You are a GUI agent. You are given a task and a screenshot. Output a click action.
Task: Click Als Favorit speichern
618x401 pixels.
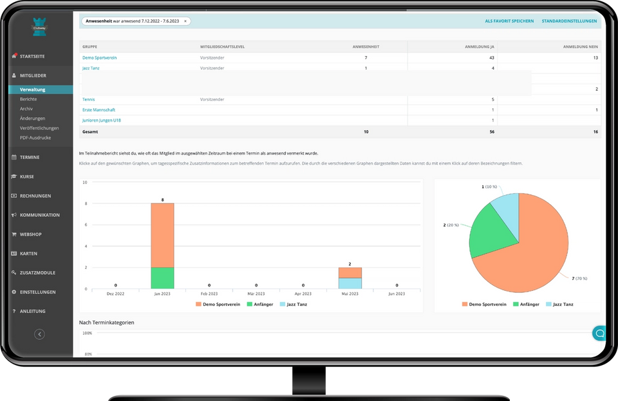point(509,21)
